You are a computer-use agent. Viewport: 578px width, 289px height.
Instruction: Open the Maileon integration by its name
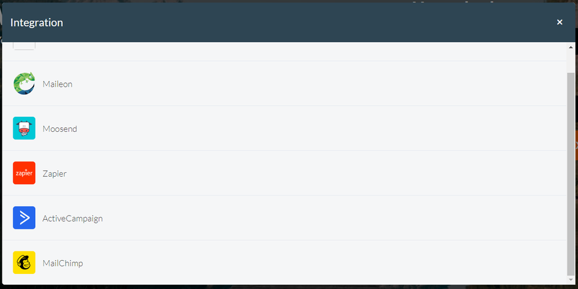[57, 84]
